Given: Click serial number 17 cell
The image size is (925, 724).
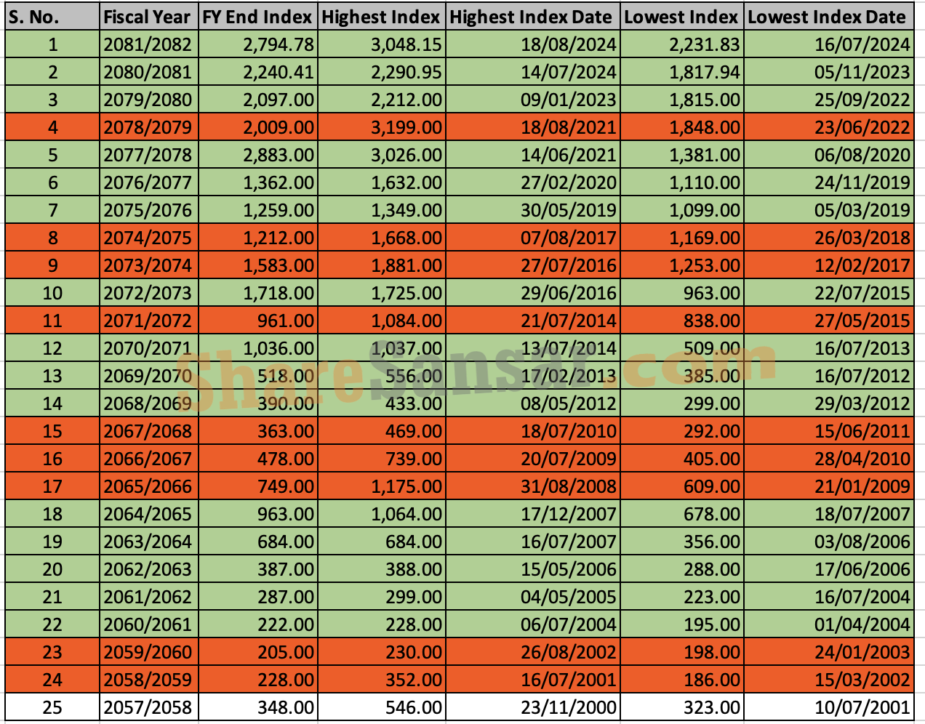Looking at the screenshot, I should [52, 486].
